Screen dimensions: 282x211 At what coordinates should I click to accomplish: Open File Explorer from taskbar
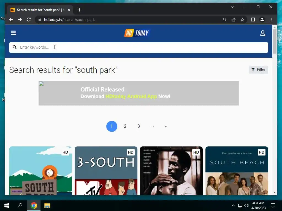(47, 206)
